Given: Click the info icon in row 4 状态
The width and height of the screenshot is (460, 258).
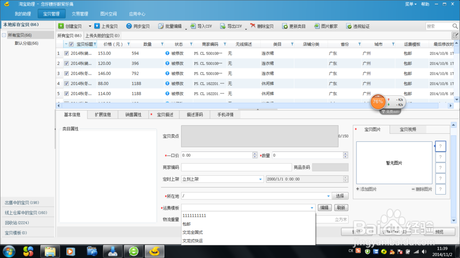Looking at the screenshot, I should point(167,83).
